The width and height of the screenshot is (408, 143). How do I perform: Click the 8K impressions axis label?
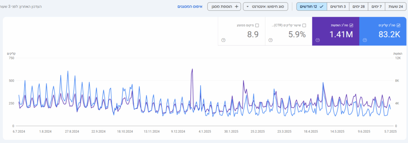(397, 81)
